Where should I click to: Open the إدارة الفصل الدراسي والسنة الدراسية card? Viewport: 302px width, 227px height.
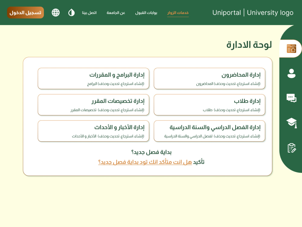[209, 131]
